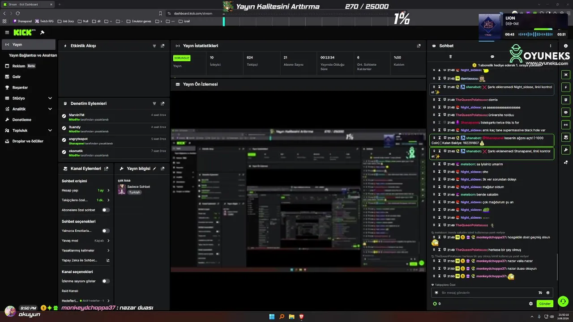Select the ekomatik ban entry
Viewport: 573px width, 322px height.
pyautogui.click(x=114, y=153)
